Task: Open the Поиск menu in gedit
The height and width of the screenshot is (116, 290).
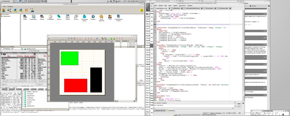Action: (x=170, y=6)
